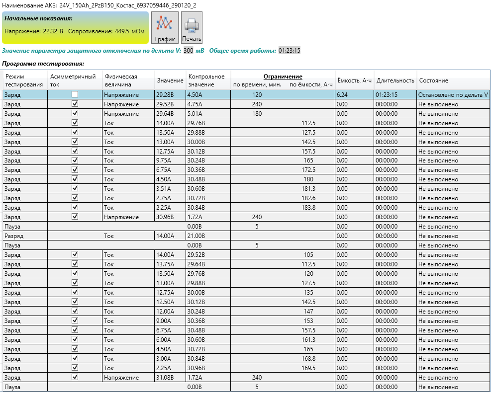Screen dimensions: 496x397
Task: Select the capacity limit 147 cell
Action: [x=308, y=312]
